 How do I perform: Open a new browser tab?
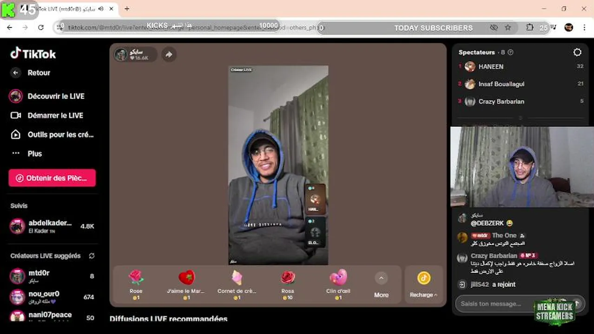127,8
